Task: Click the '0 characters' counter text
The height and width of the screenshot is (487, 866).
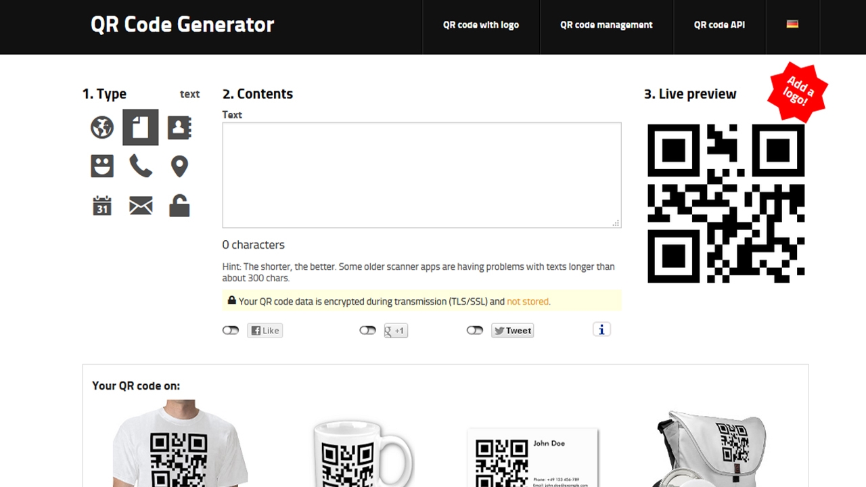Action: (x=254, y=245)
